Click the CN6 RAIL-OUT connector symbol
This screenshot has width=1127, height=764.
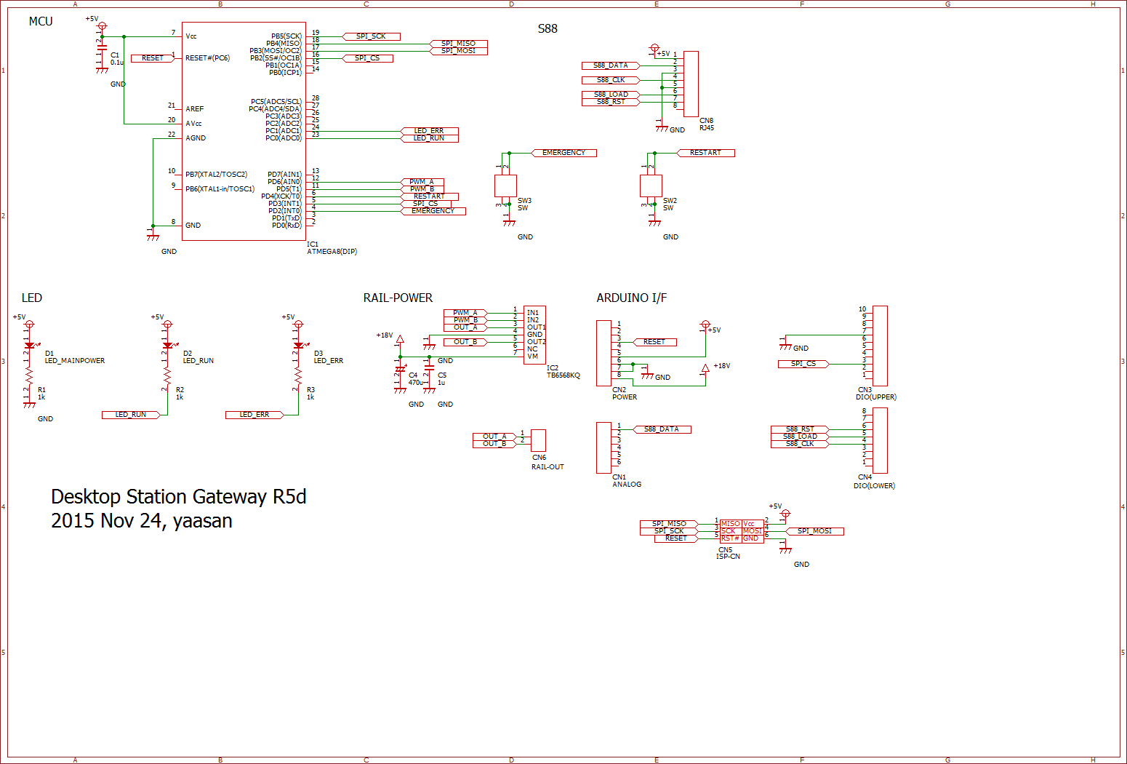538,440
